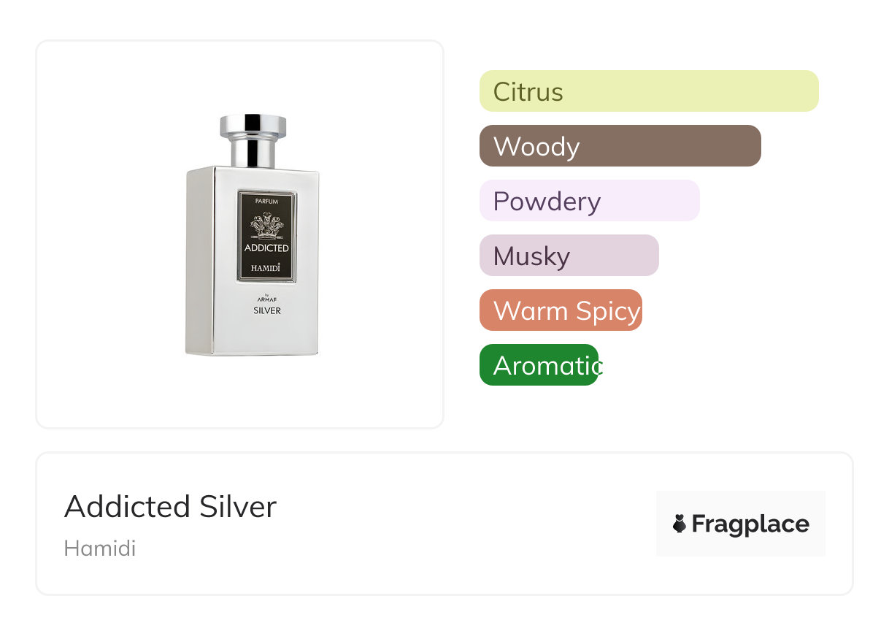Click the ADDICTED text on the black label

point(266,248)
